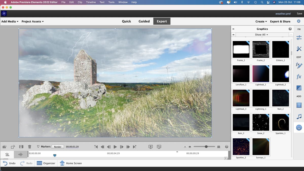Image resolution: width=304 pixels, height=171 pixels.
Task: Click the Graphics panel help icon
Action: [x=290, y=29]
